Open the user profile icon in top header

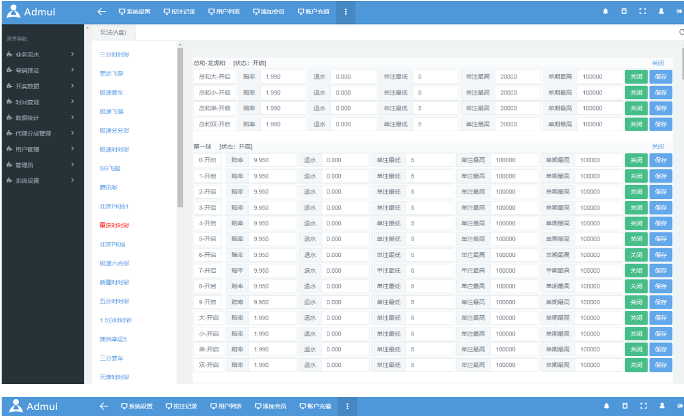(x=661, y=11)
